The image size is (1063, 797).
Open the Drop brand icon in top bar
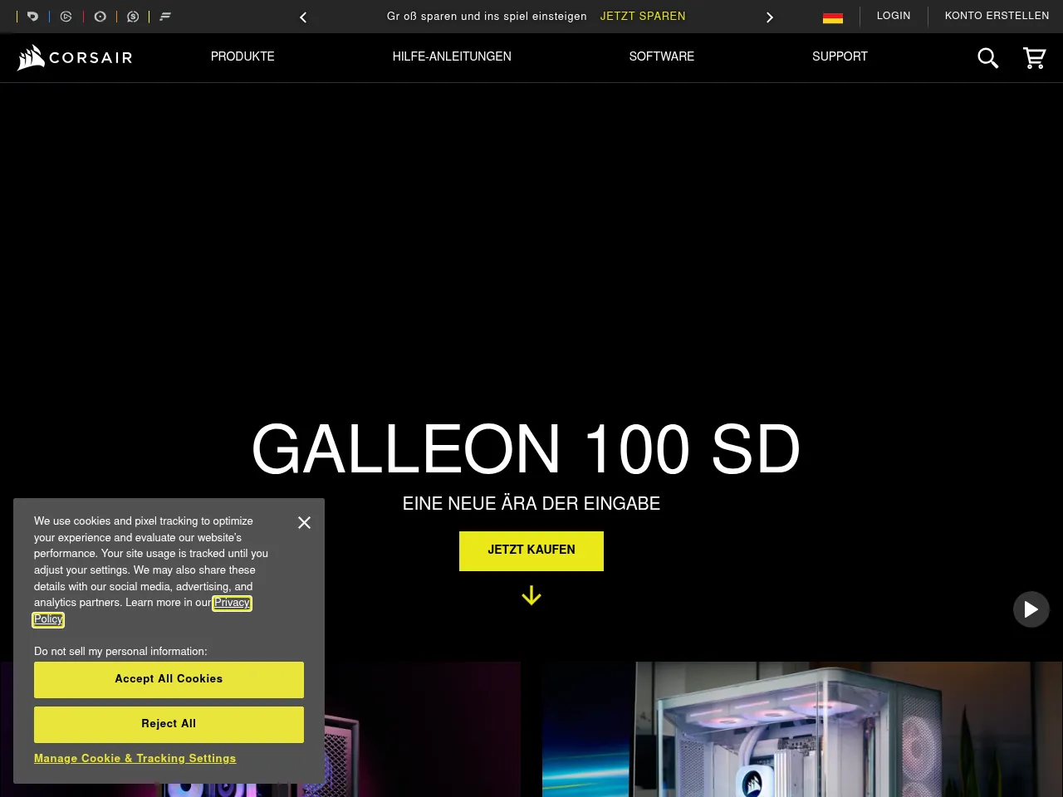click(x=33, y=17)
